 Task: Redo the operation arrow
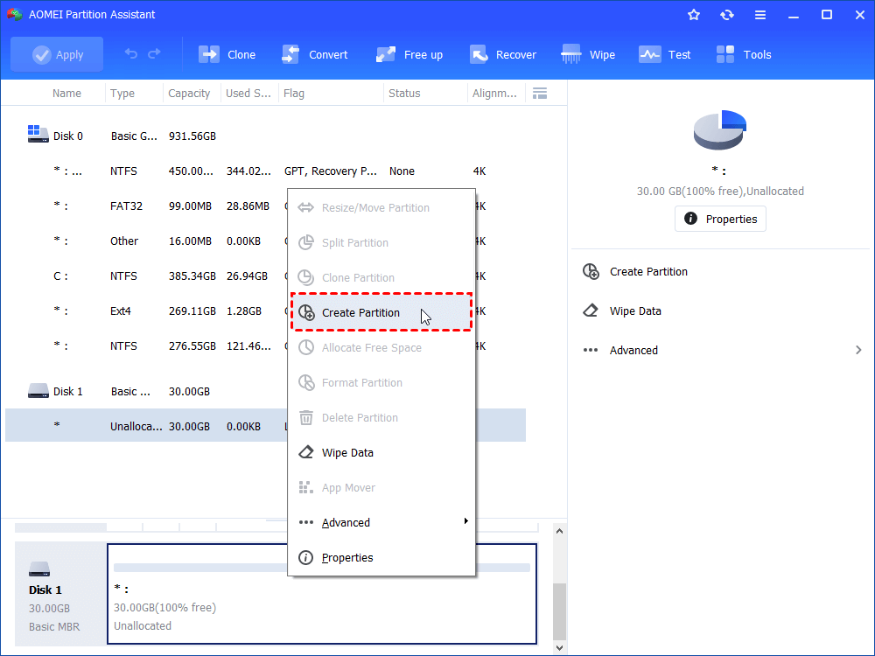(154, 54)
